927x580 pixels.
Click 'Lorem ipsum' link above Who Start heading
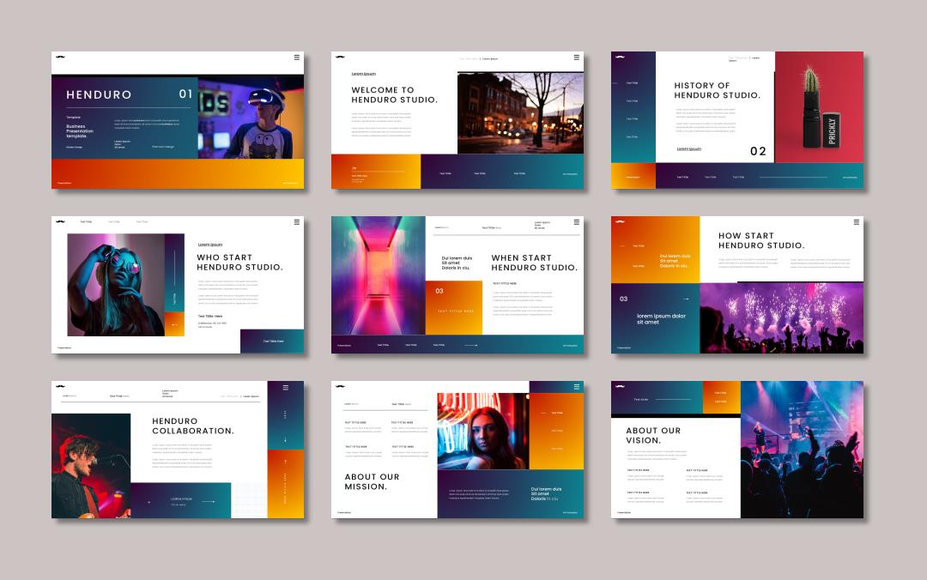(x=210, y=245)
